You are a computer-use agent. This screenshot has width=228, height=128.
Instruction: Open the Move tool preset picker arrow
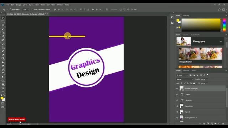7,10
